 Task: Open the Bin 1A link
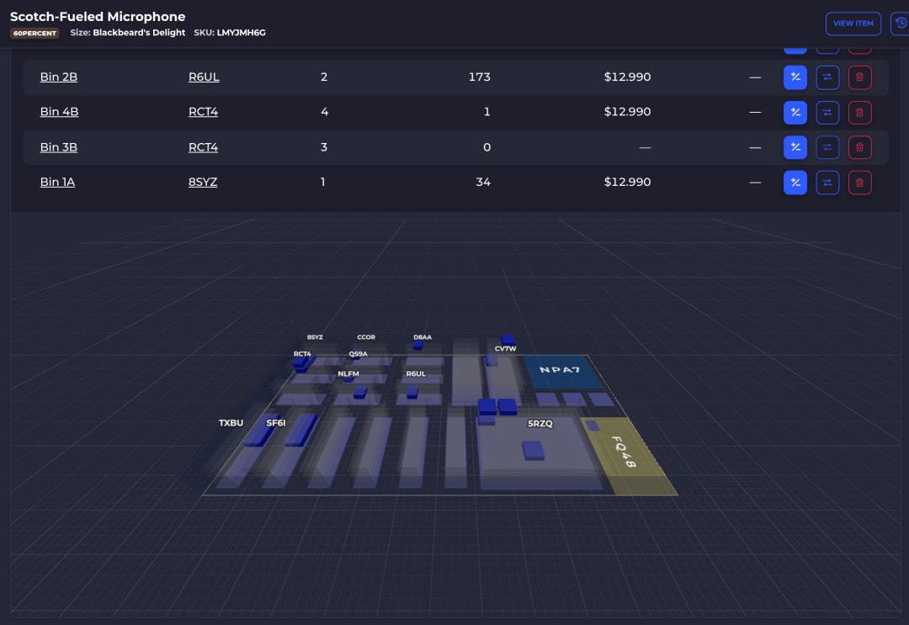coord(57,182)
